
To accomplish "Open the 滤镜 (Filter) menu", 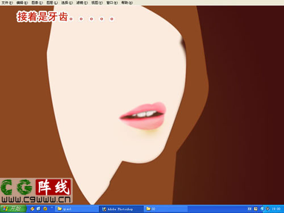I will click(82, 3).
